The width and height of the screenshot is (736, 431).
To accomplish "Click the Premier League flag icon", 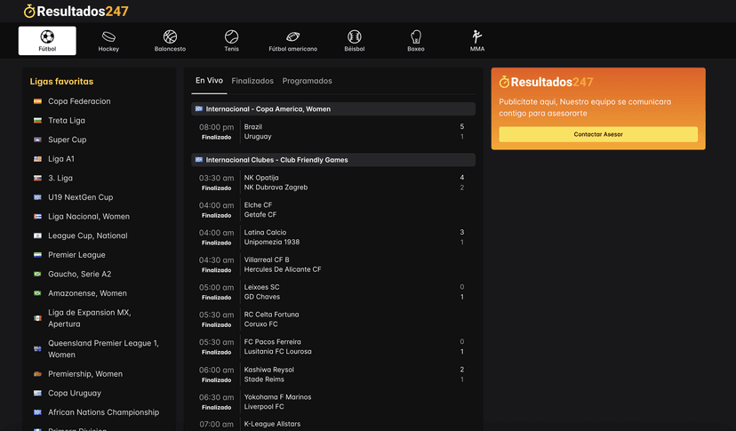I will 37,255.
